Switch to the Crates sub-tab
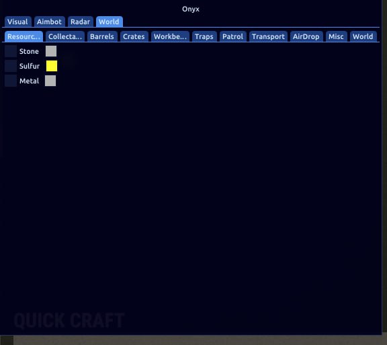 point(134,36)
